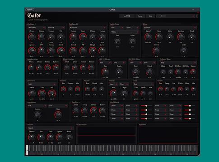Click the Density knob in bottom-left module
This screenshot has height=162, width=219.
pyautogui.click(x=32, y=137)
